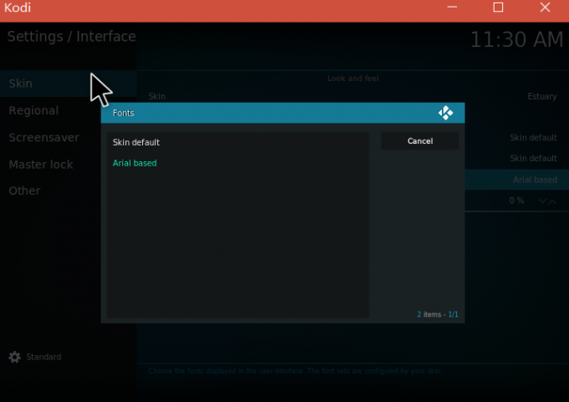This screenshot has height=402, width=569.
Task: Open the Screensaver settings category
Action: [x=44, y=137]
